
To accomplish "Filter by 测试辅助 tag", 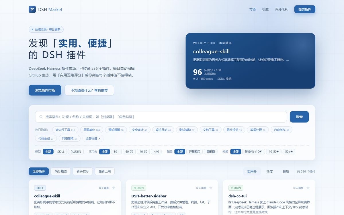I will (x=187, y=130).
